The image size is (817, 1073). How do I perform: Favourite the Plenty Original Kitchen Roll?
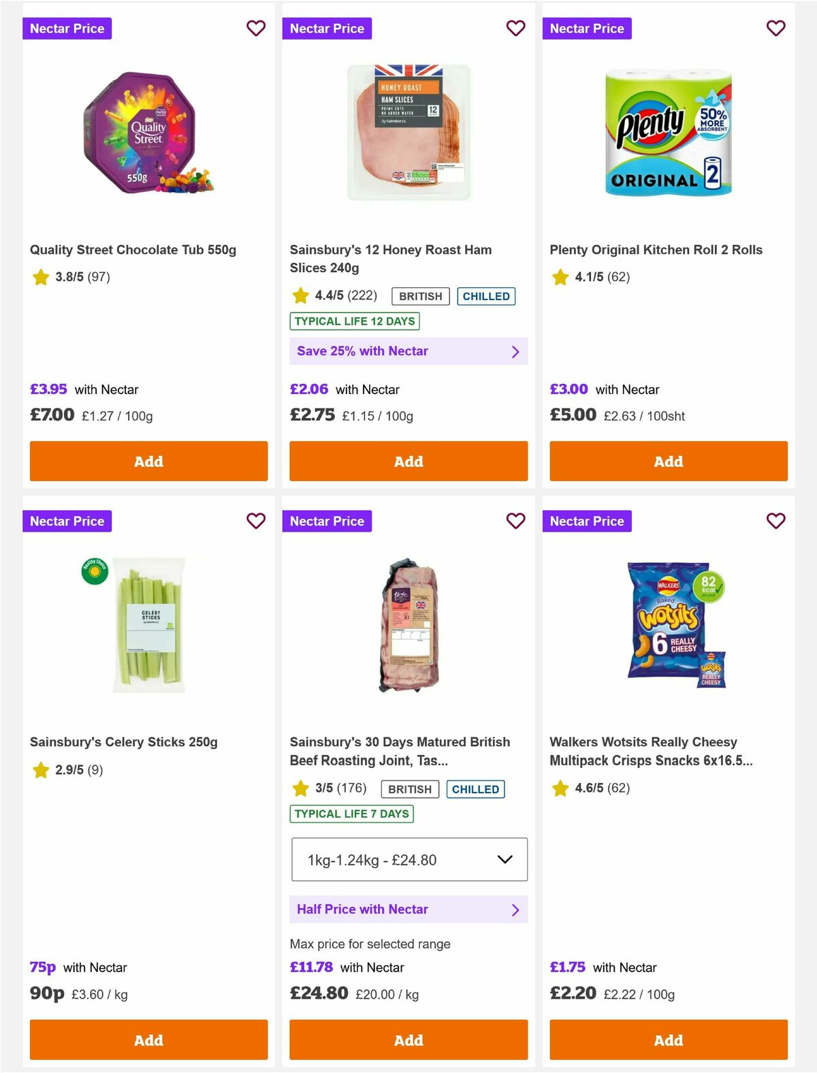(776, 29)
